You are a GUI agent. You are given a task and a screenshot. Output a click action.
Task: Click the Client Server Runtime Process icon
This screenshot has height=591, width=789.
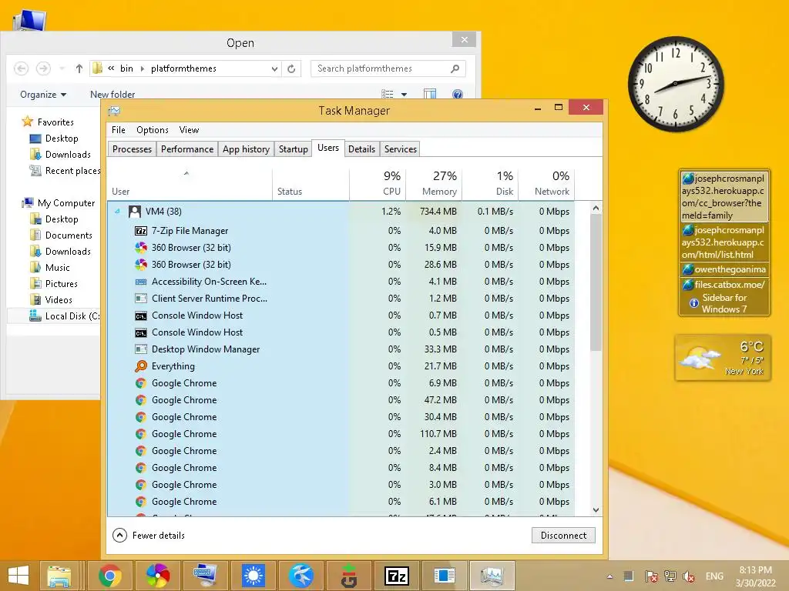pos(141,299)
